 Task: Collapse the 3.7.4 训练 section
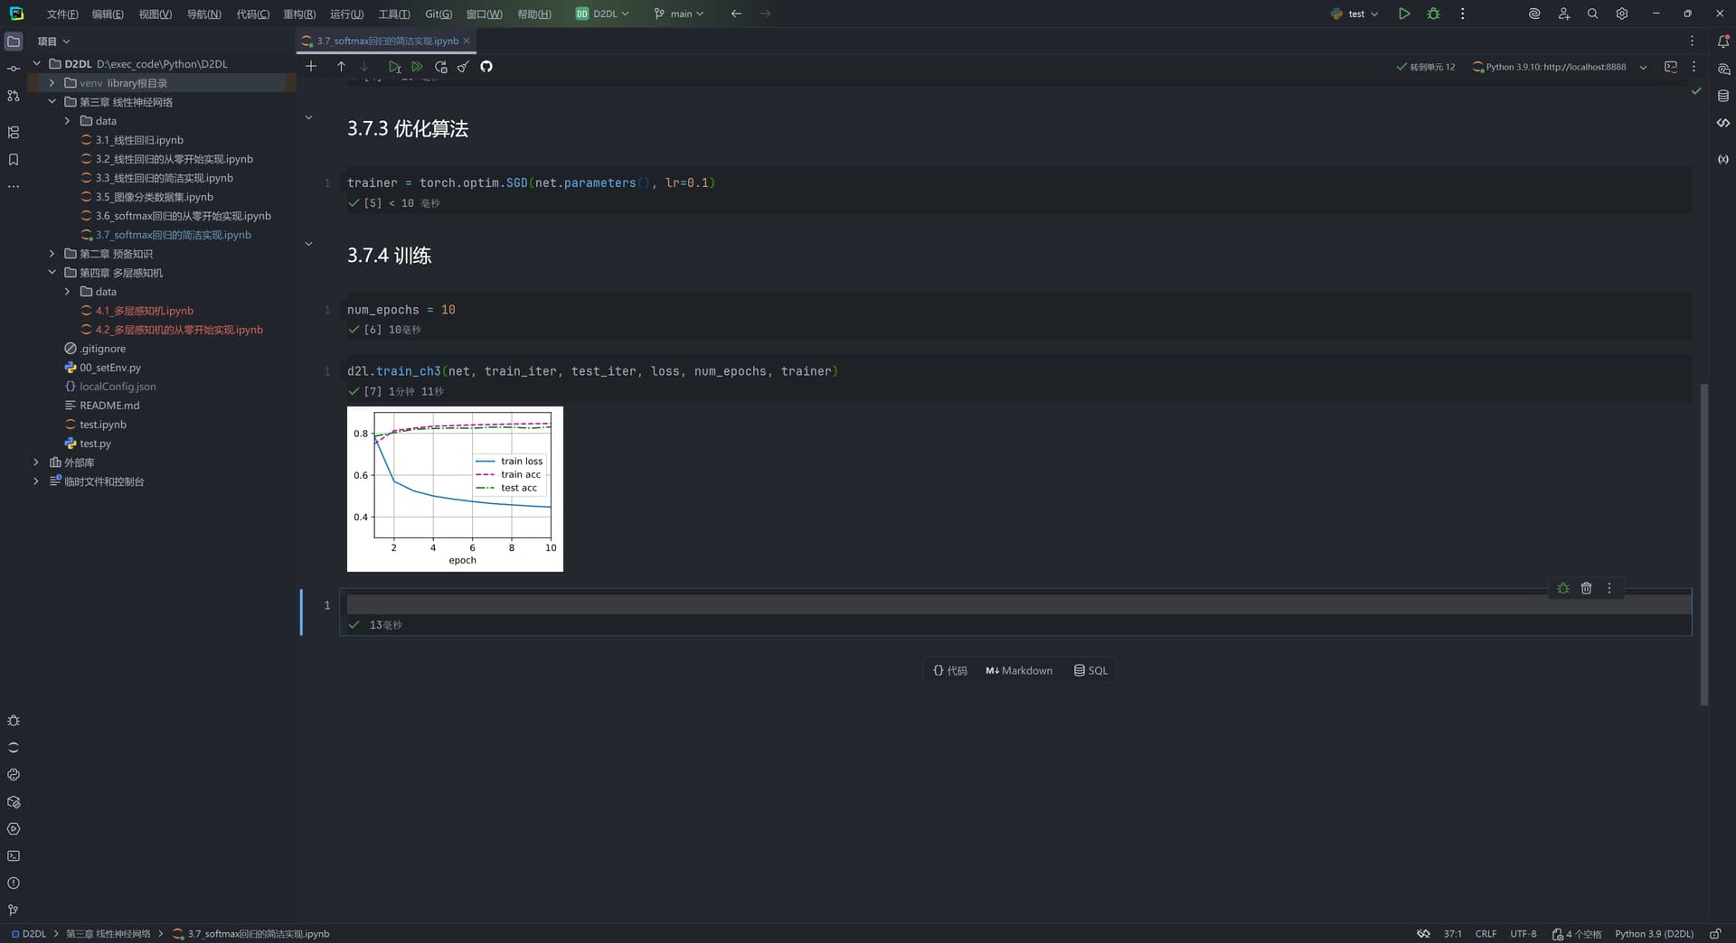pyautogui.click(x=308, y=244)
